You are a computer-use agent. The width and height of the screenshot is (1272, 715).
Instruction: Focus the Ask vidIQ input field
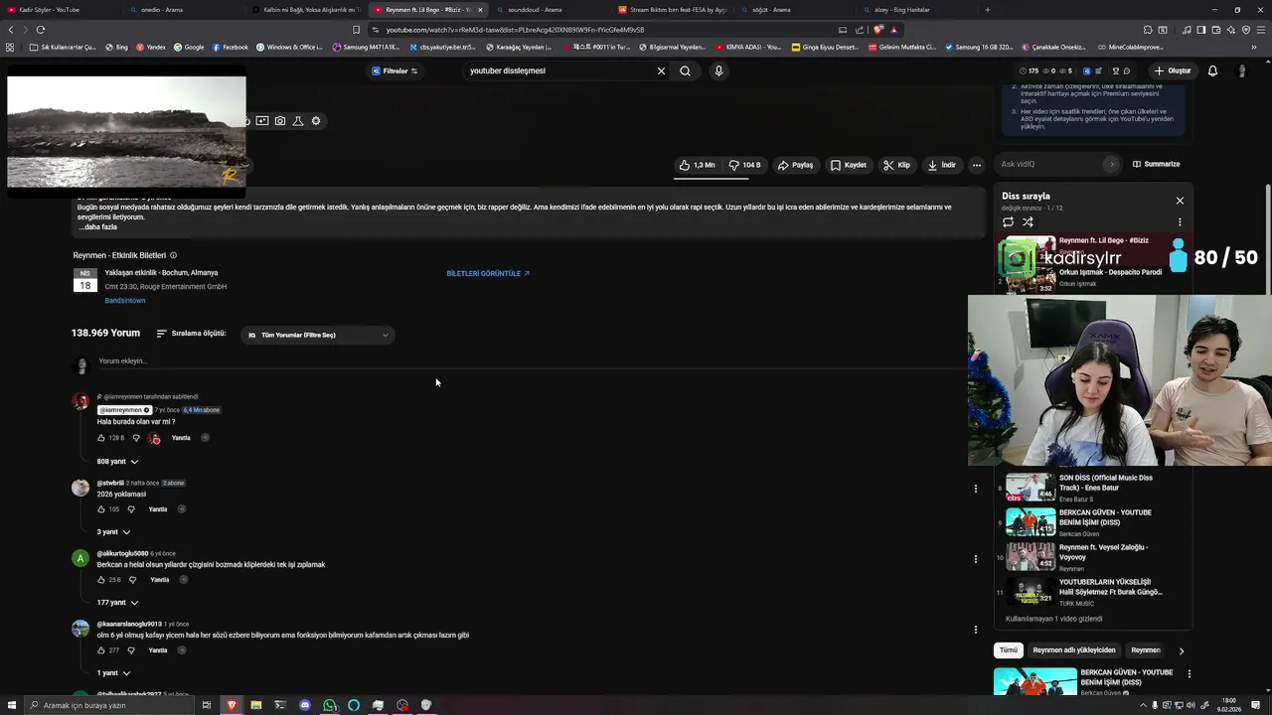(1049, 164)
